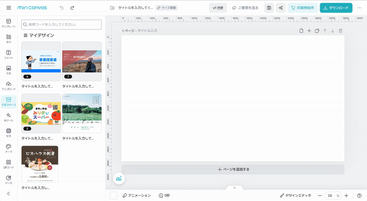This screenshot has width=367, height=201.
Task: Duplicate the page with copy icon
Action: pyautogui.click(x=317, y=31)
